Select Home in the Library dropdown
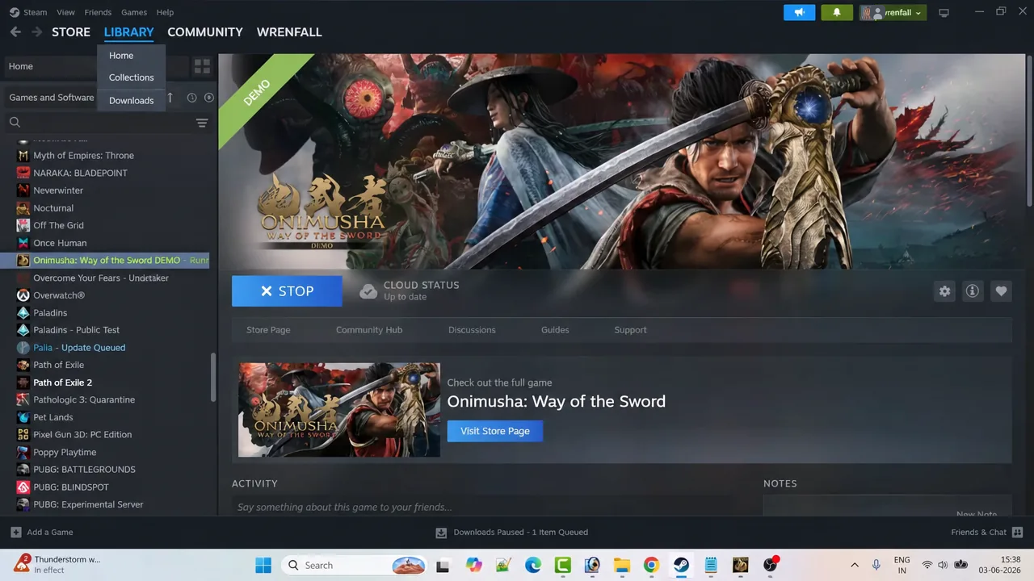The height and width of the screenshot is (581, 1034). [121, 56]
